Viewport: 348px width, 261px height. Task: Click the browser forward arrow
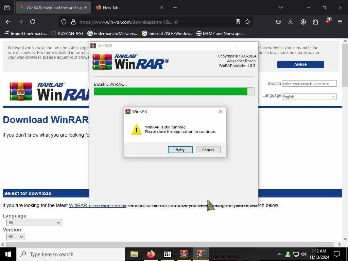click(20, 22)
